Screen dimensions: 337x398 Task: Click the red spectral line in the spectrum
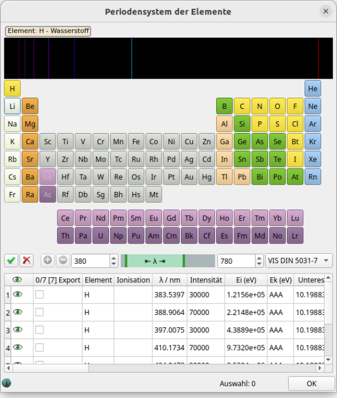coord(318,58)
